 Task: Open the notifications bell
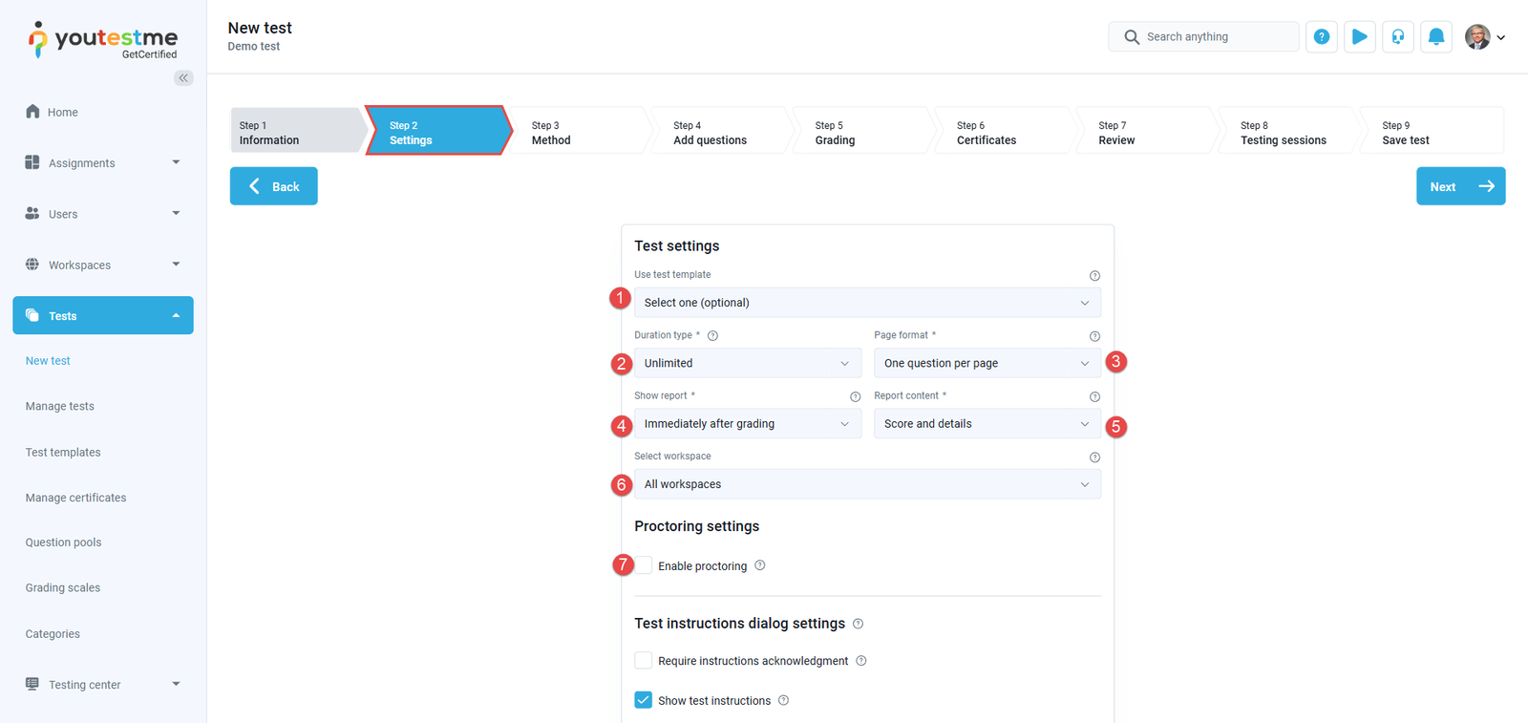[1435, 37]
